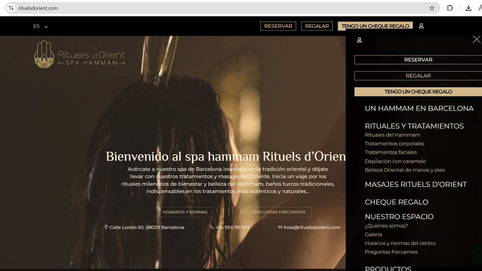The width and height of the screenshot is (482, 271).
Task: Click the user icon inside side menu
Action: tap(359, 40)
